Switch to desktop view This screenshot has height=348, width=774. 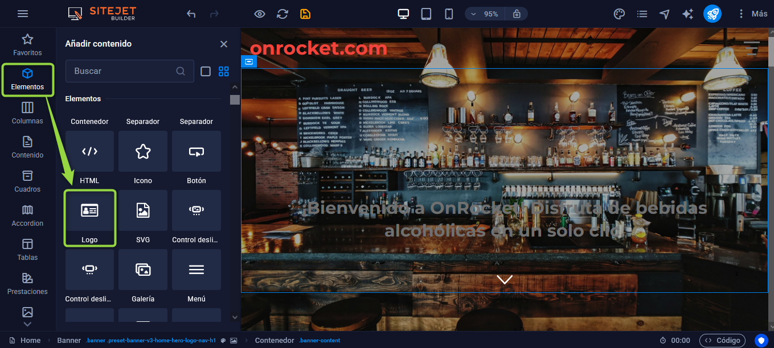[403, 14]
